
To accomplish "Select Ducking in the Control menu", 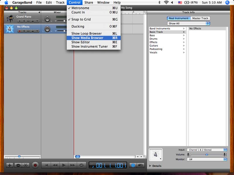I will (94, 27).
